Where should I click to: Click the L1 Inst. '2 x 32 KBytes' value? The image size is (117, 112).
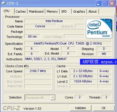[x=83, y=76]
